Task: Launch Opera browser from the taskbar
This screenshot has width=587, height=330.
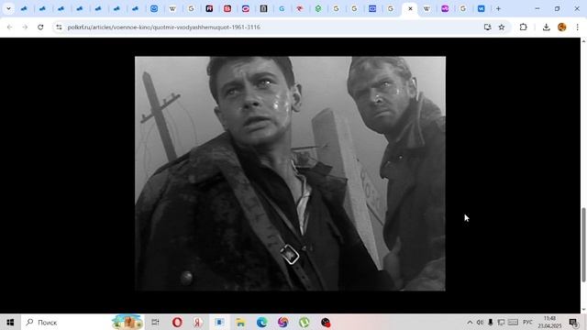Action: (177, 322)
